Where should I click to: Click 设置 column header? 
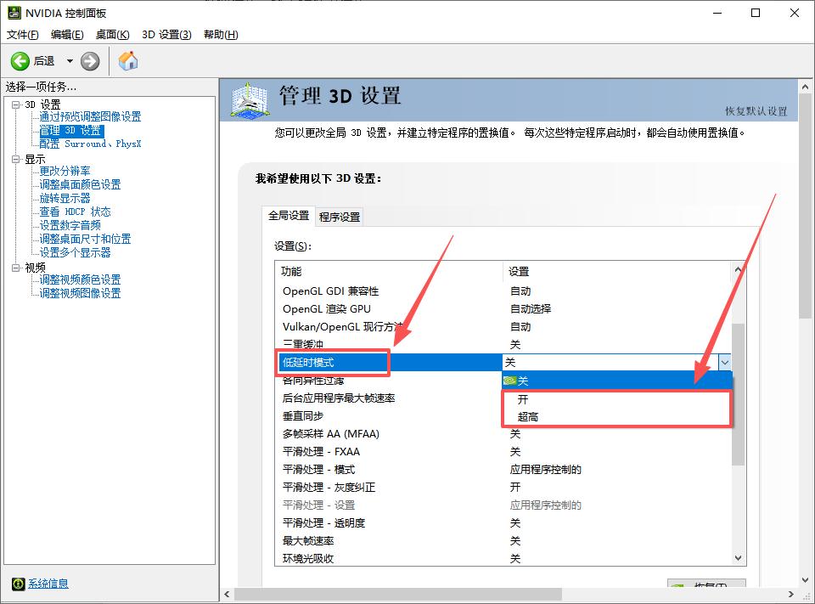point(617,272)
